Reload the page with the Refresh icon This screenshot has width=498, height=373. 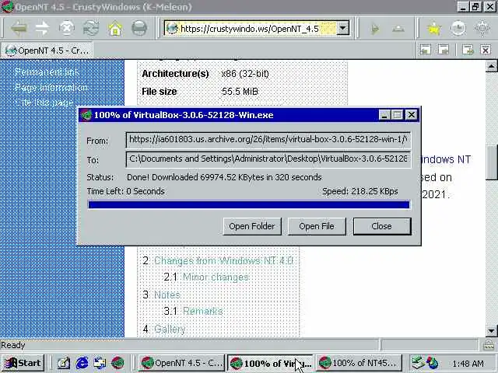click(x=91, y=29)
